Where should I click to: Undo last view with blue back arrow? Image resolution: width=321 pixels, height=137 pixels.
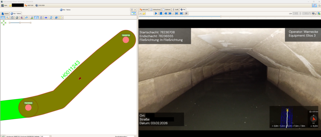pos(26,17)
